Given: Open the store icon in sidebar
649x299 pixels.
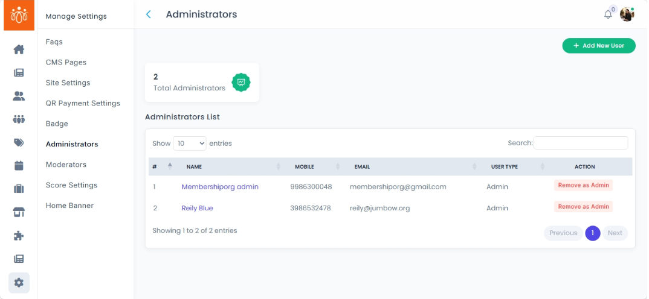Looking at the screenshot, I should pos(19,212).
